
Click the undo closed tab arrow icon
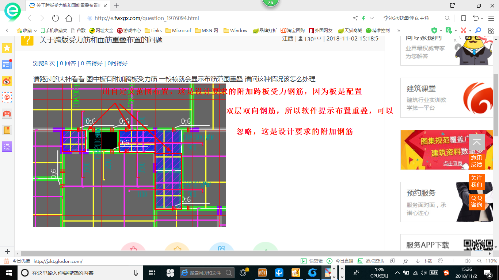coord(476,18)
